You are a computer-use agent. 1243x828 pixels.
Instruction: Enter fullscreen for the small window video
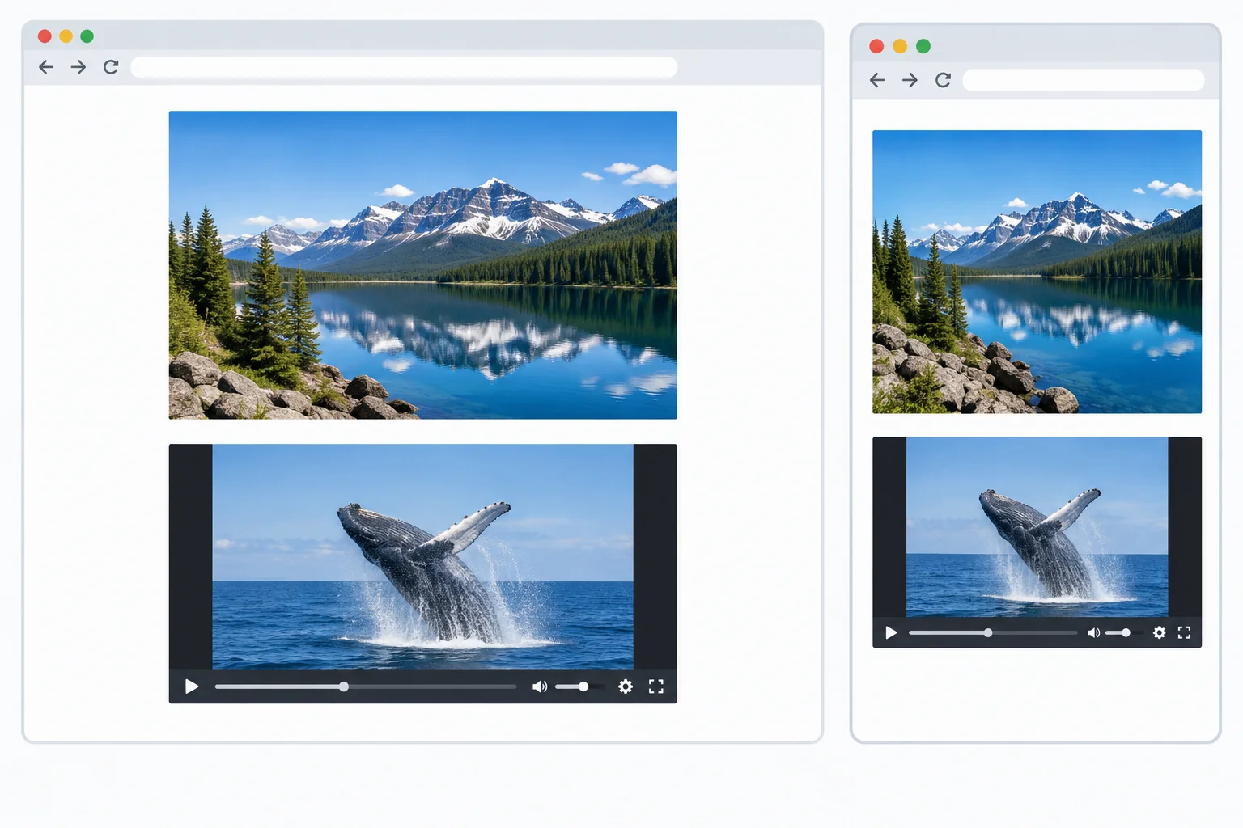coord(1184,632)
